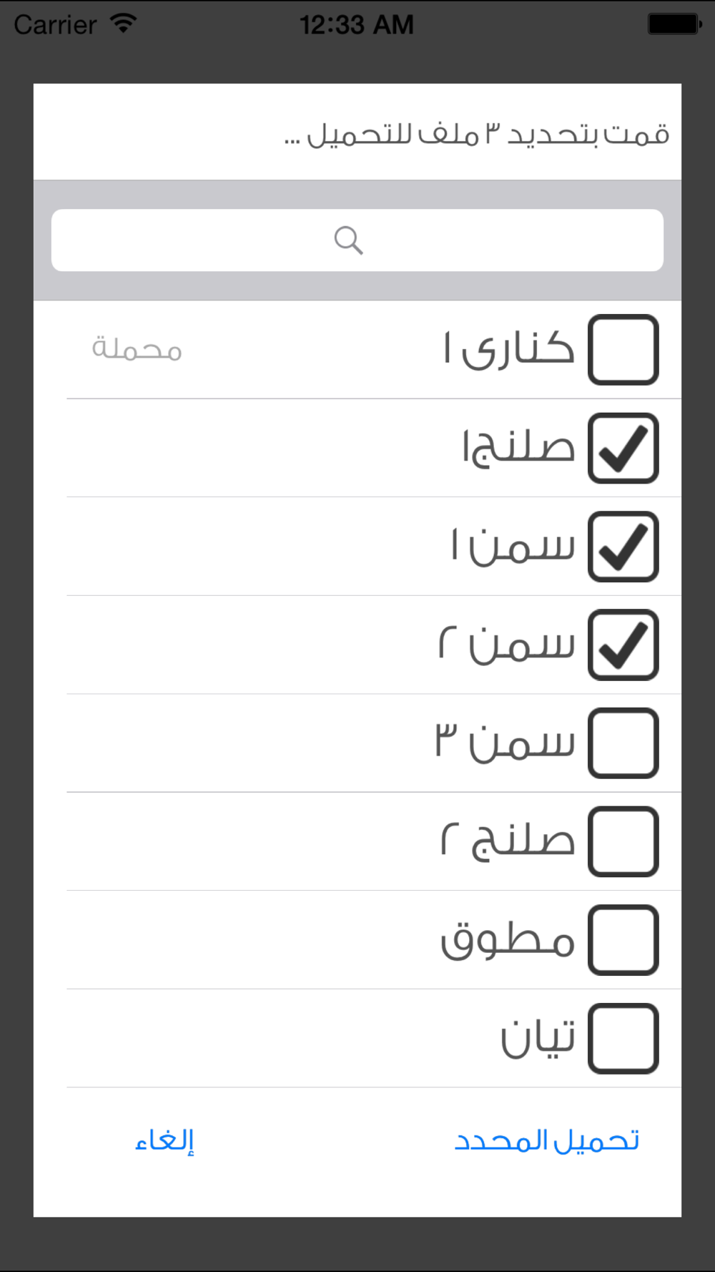The image size is (715, 1272).
Task: Tap the محملة downloaded status label
Action: coord(137,349)
